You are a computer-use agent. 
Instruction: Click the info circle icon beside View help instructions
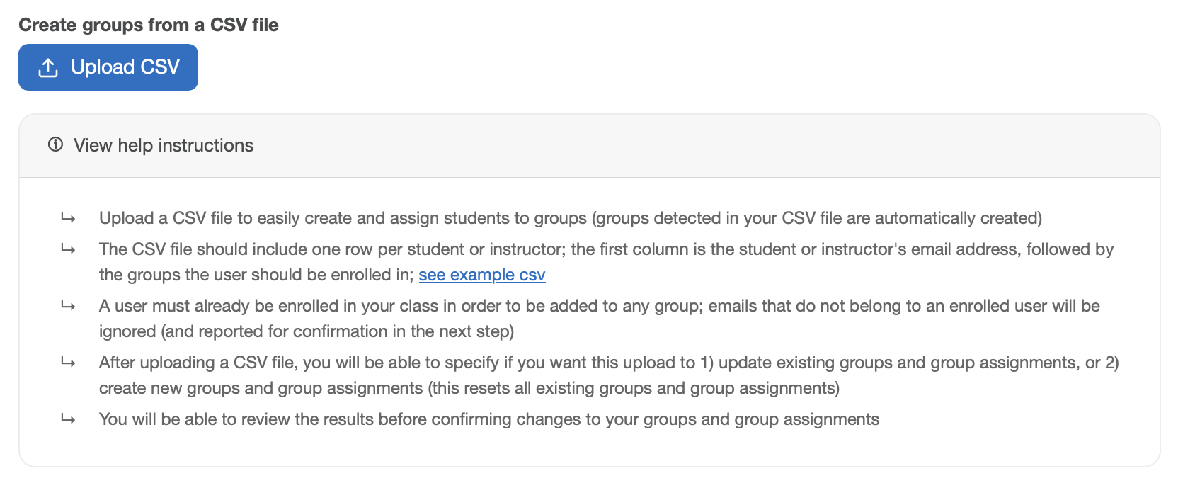click(x=55, y=144)
